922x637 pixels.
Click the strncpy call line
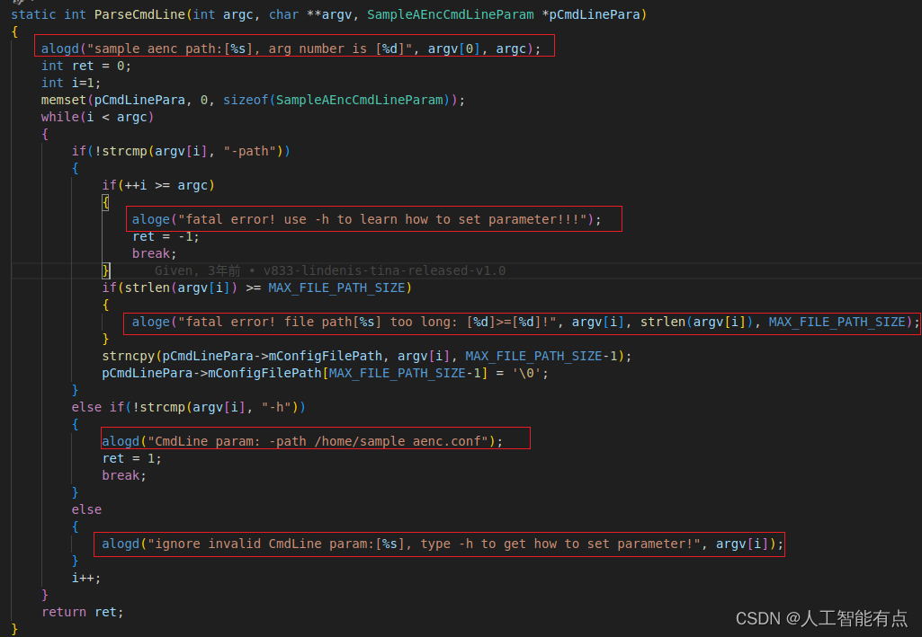(x=366, y=356)
